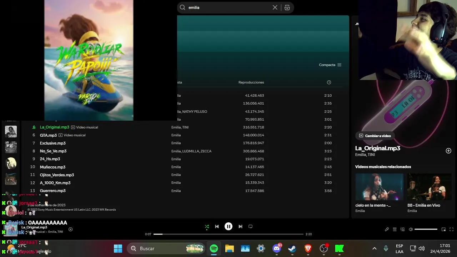Open the cielo en la mente video thumbnail
The height and width of the screenshot is (257, 457).
tap(379, 187)
